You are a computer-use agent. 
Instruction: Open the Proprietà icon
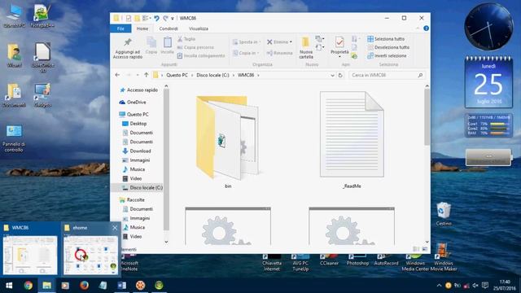click(x=339, y=43)
